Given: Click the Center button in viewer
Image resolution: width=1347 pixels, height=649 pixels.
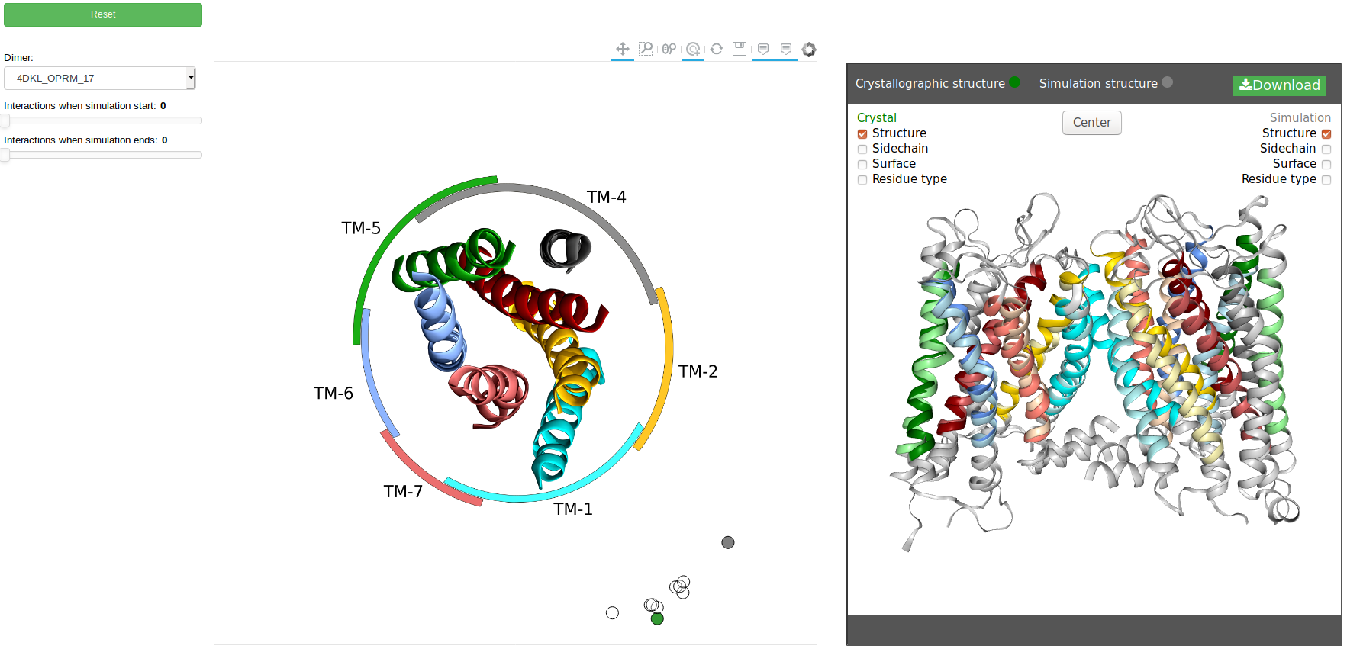Looking at the screenshot, I should coord(1091,123).
